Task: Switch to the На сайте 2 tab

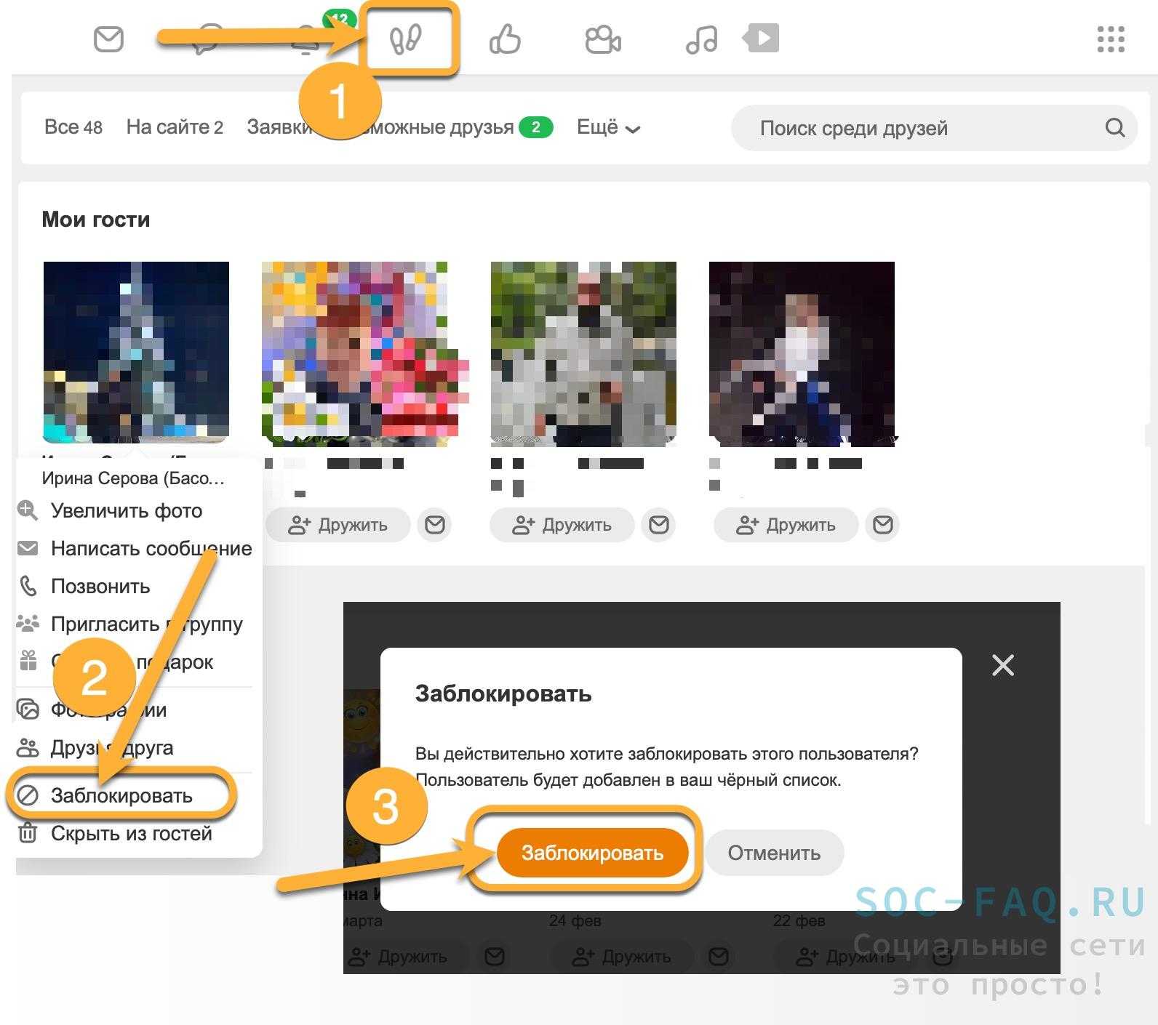Action: [x=174, y=127]
